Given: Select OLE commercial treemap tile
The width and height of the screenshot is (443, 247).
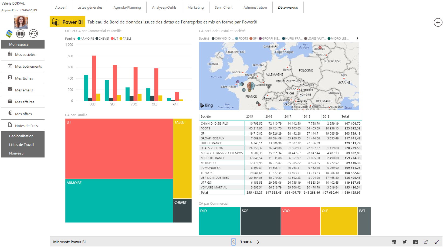Looking at the screenshot, I should pyautogui.click(x=339, y=221).
